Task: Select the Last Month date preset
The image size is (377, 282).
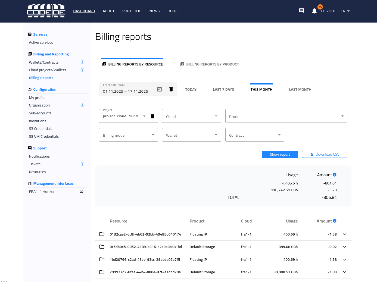Action: coord(300,89)
